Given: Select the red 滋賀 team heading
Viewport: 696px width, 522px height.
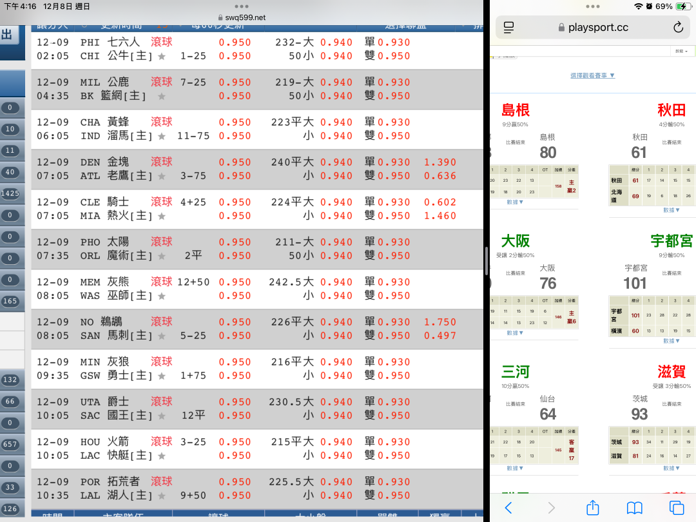Looking at the screenshot, I should [672, 372].
